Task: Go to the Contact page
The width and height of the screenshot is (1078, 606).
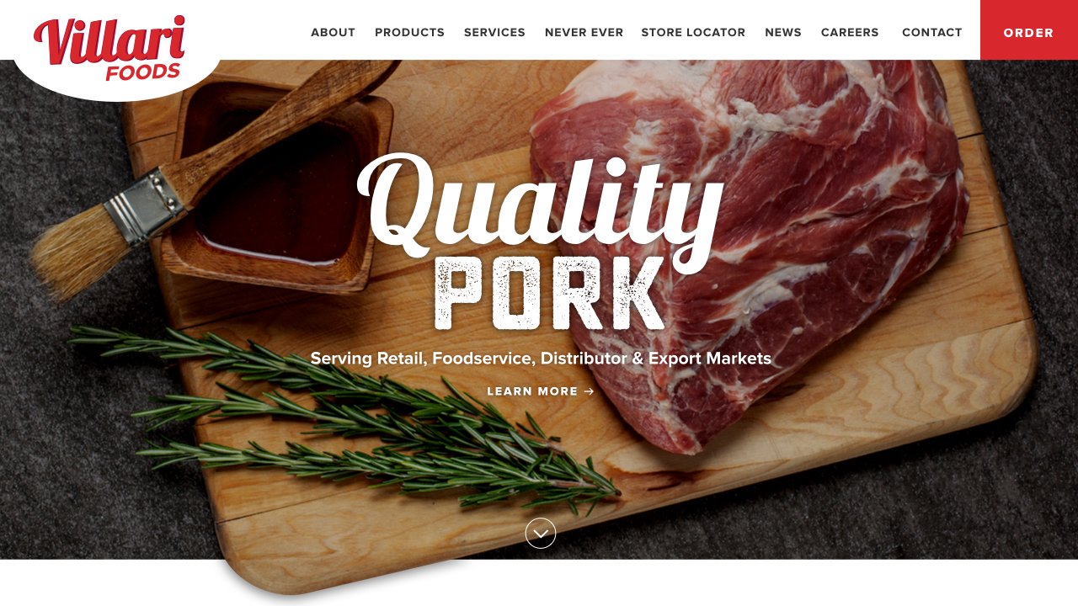Action: tap(931, 33)
